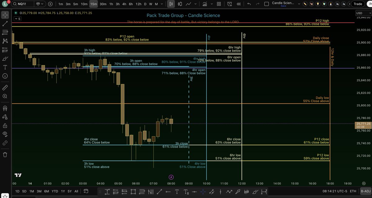Toggle the green status dot beside OHLC
The height and width of the screenshot is (198, 372).
click(16, 13)
